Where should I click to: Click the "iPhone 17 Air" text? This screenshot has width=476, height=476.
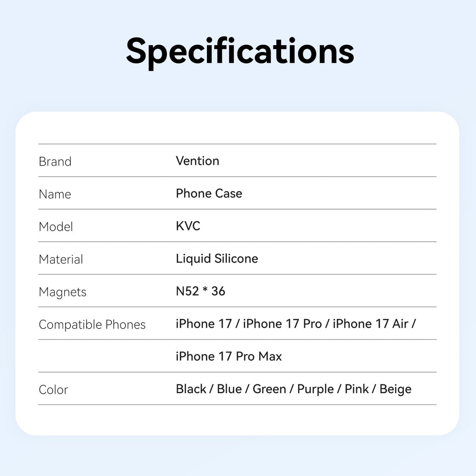[370, 324]
